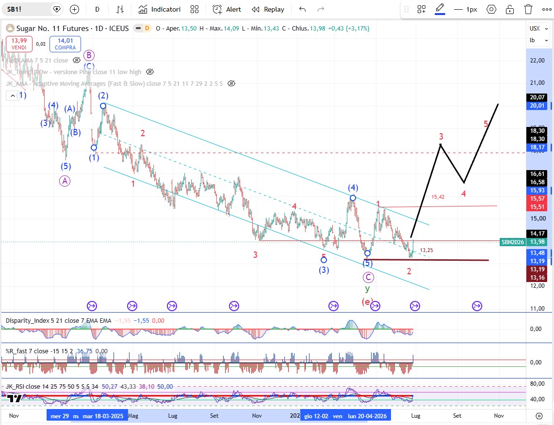Click the %R_fast indicator title

point(39,351)
